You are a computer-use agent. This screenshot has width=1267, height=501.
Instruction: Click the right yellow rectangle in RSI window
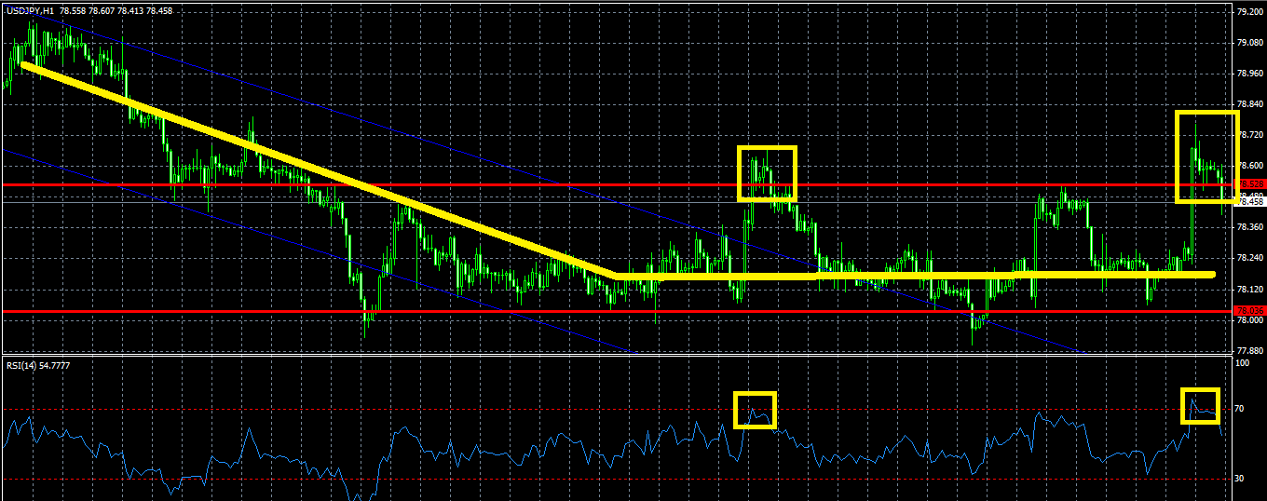[1201, 405]
